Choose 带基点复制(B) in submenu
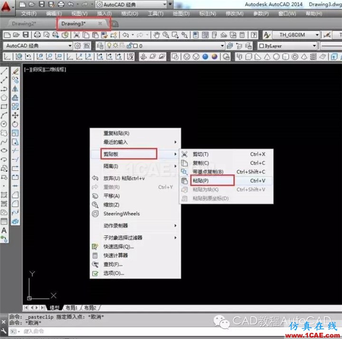Viewport: 342px width, 339px height. click(x=226, y=172)
